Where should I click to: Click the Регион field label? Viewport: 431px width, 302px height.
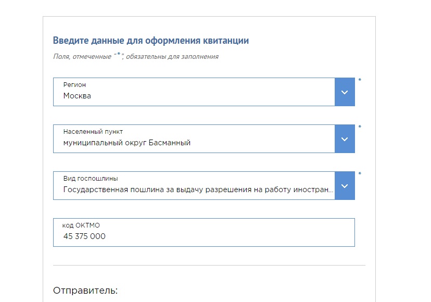pos(74,85)
